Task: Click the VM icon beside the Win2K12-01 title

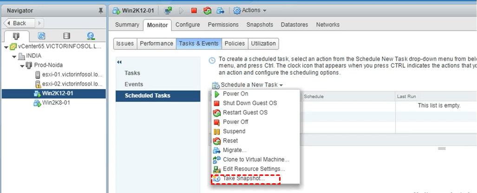Action: point(117,11)
